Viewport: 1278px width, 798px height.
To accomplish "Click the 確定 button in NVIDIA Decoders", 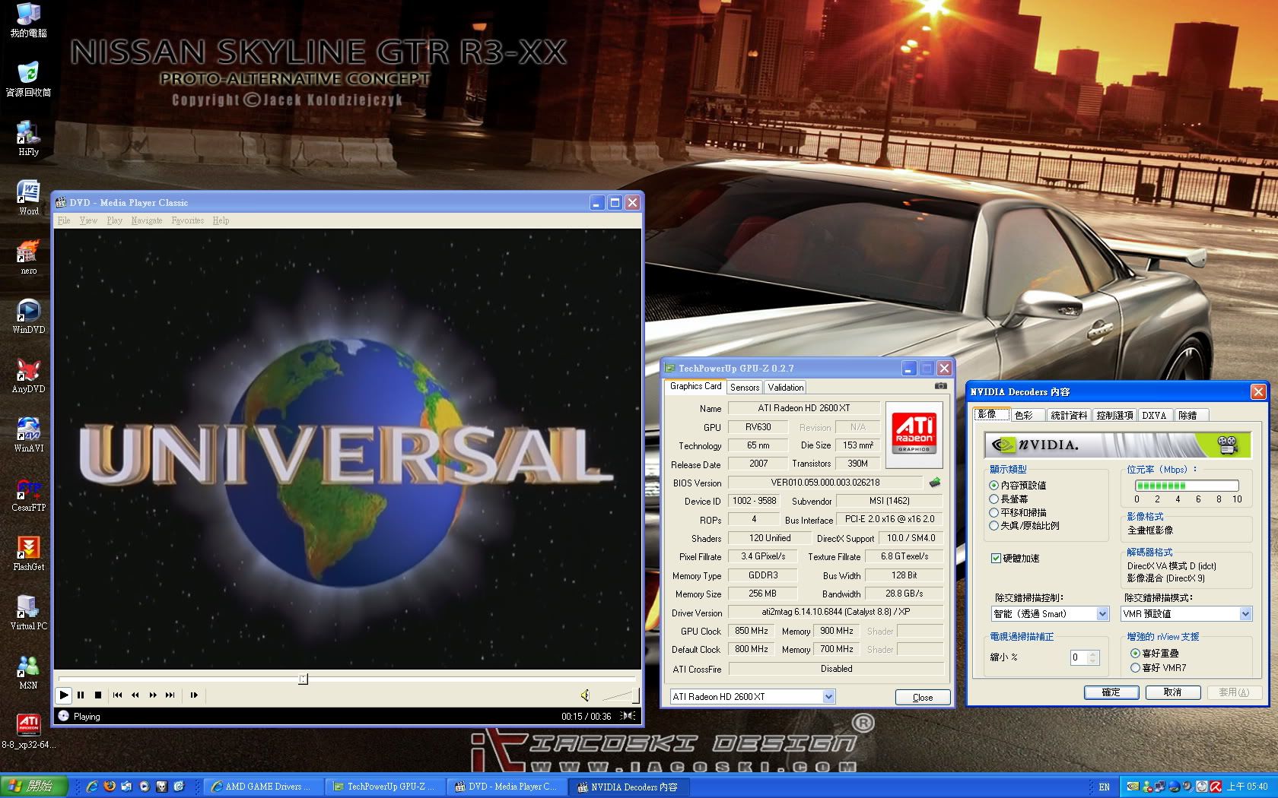I will point(1111,692).
